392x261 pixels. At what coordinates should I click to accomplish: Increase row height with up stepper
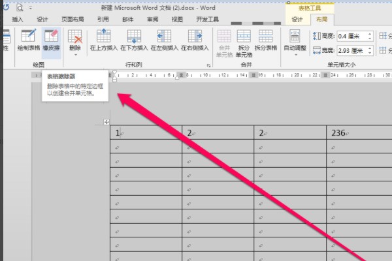pyautogui.click(x=370, y=34)
